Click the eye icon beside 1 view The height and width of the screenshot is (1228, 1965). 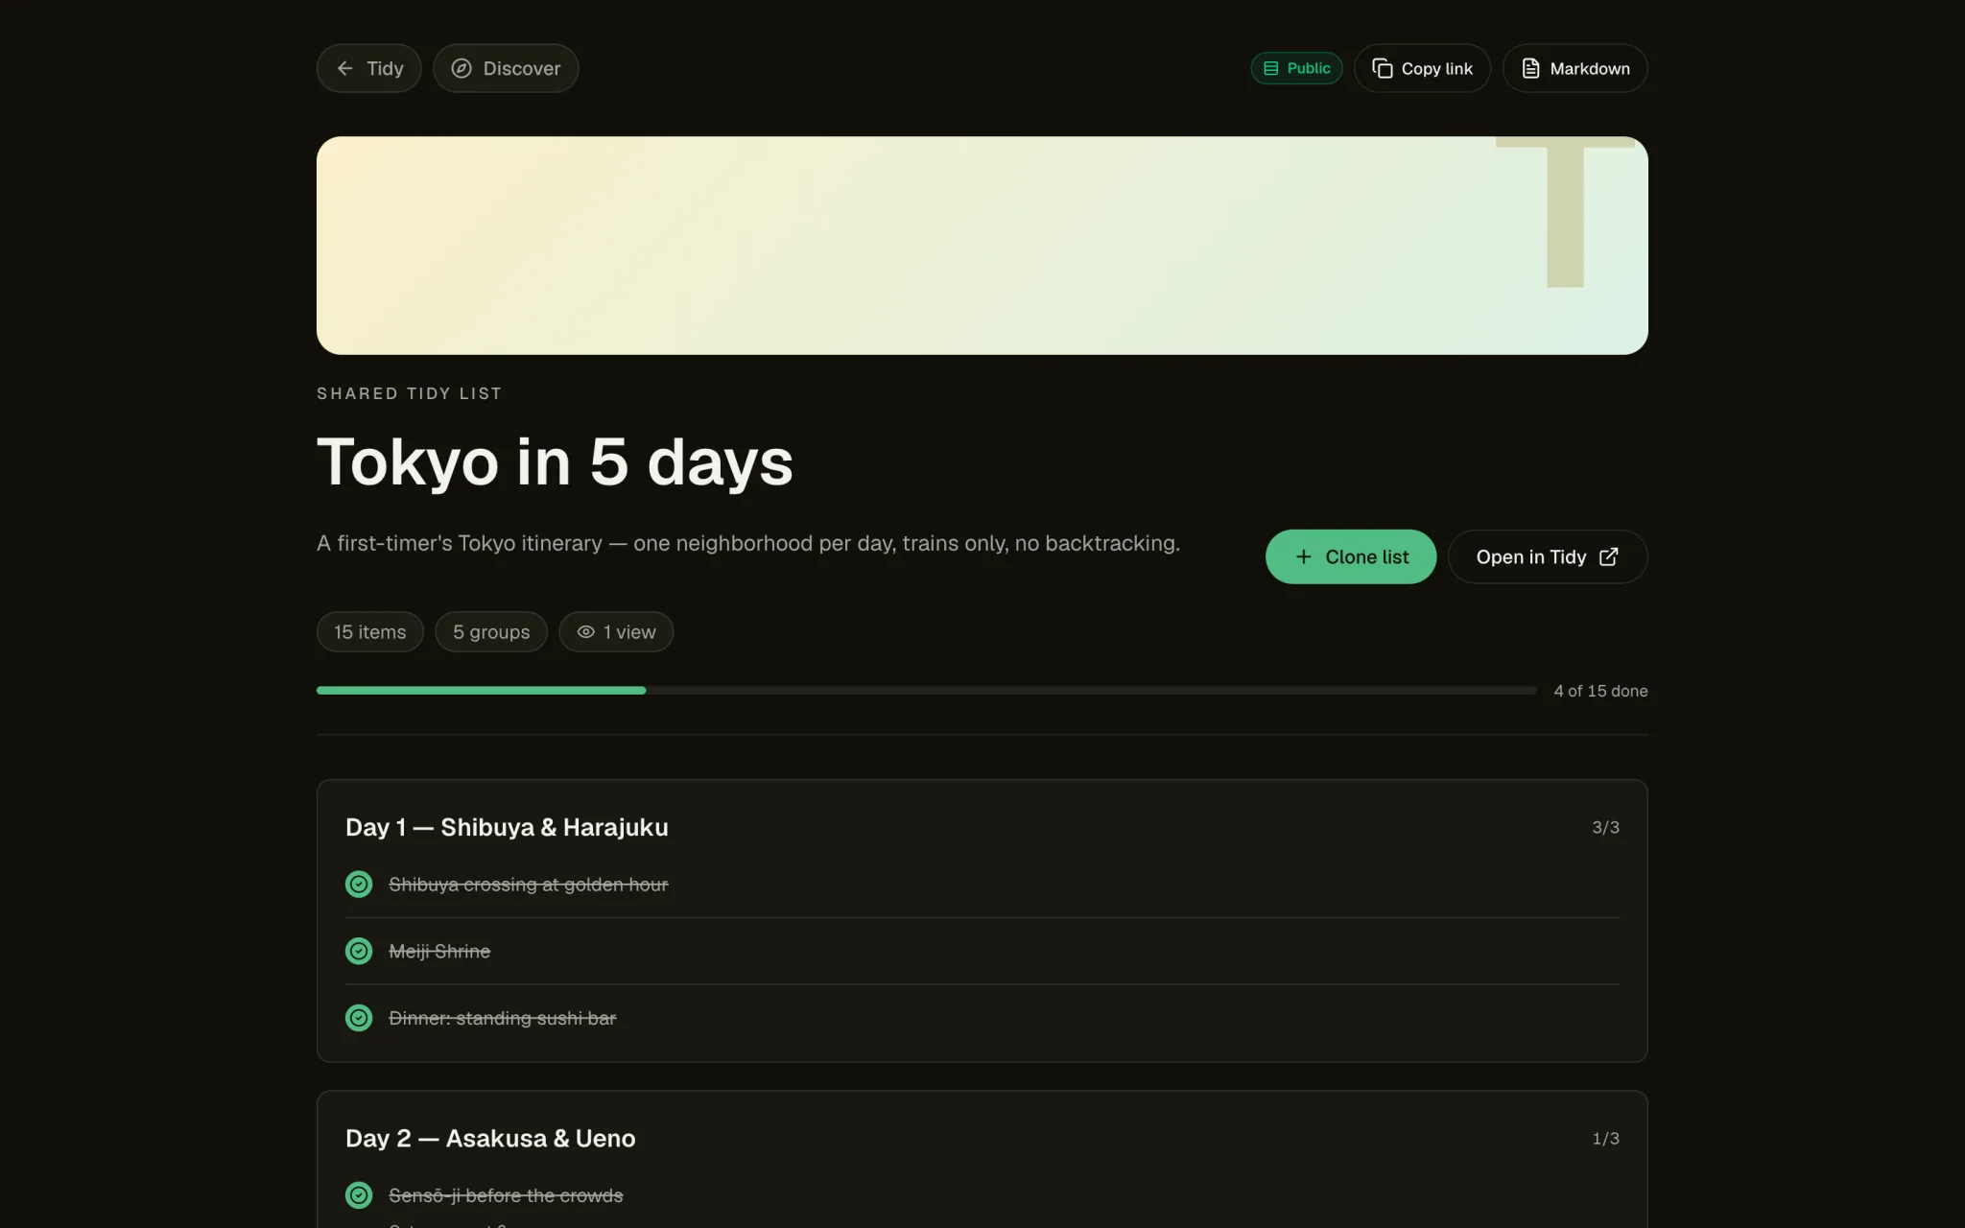[585, 631]
